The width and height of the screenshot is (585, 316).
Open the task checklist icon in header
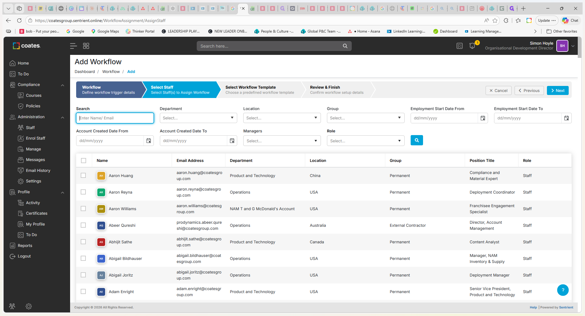click(x=460, y=46)
